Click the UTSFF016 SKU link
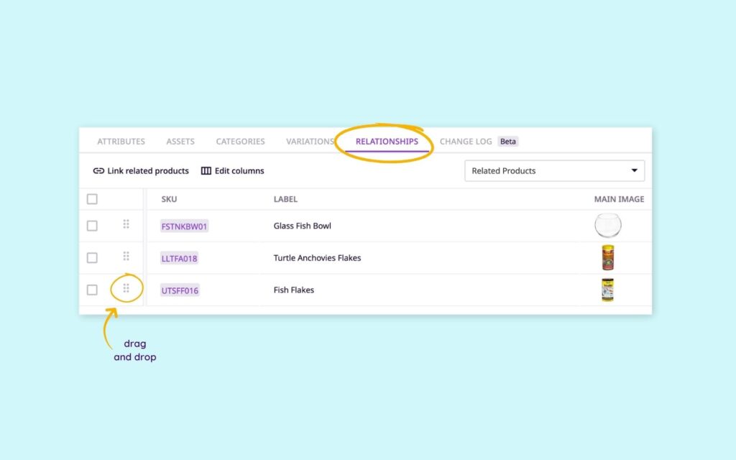The width and height of the screenshot is (736, 460). (180, 290)
